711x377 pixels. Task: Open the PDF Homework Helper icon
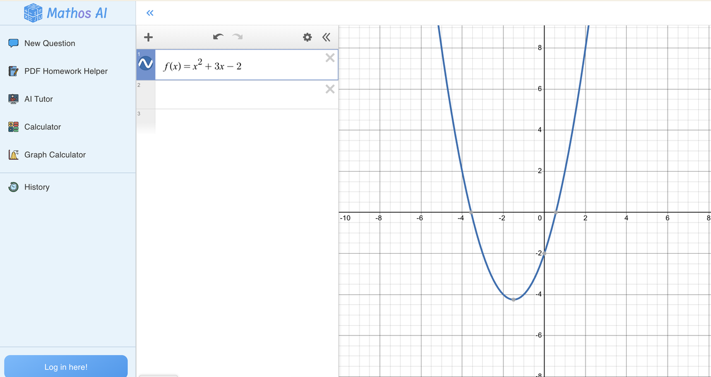point(13,71)
